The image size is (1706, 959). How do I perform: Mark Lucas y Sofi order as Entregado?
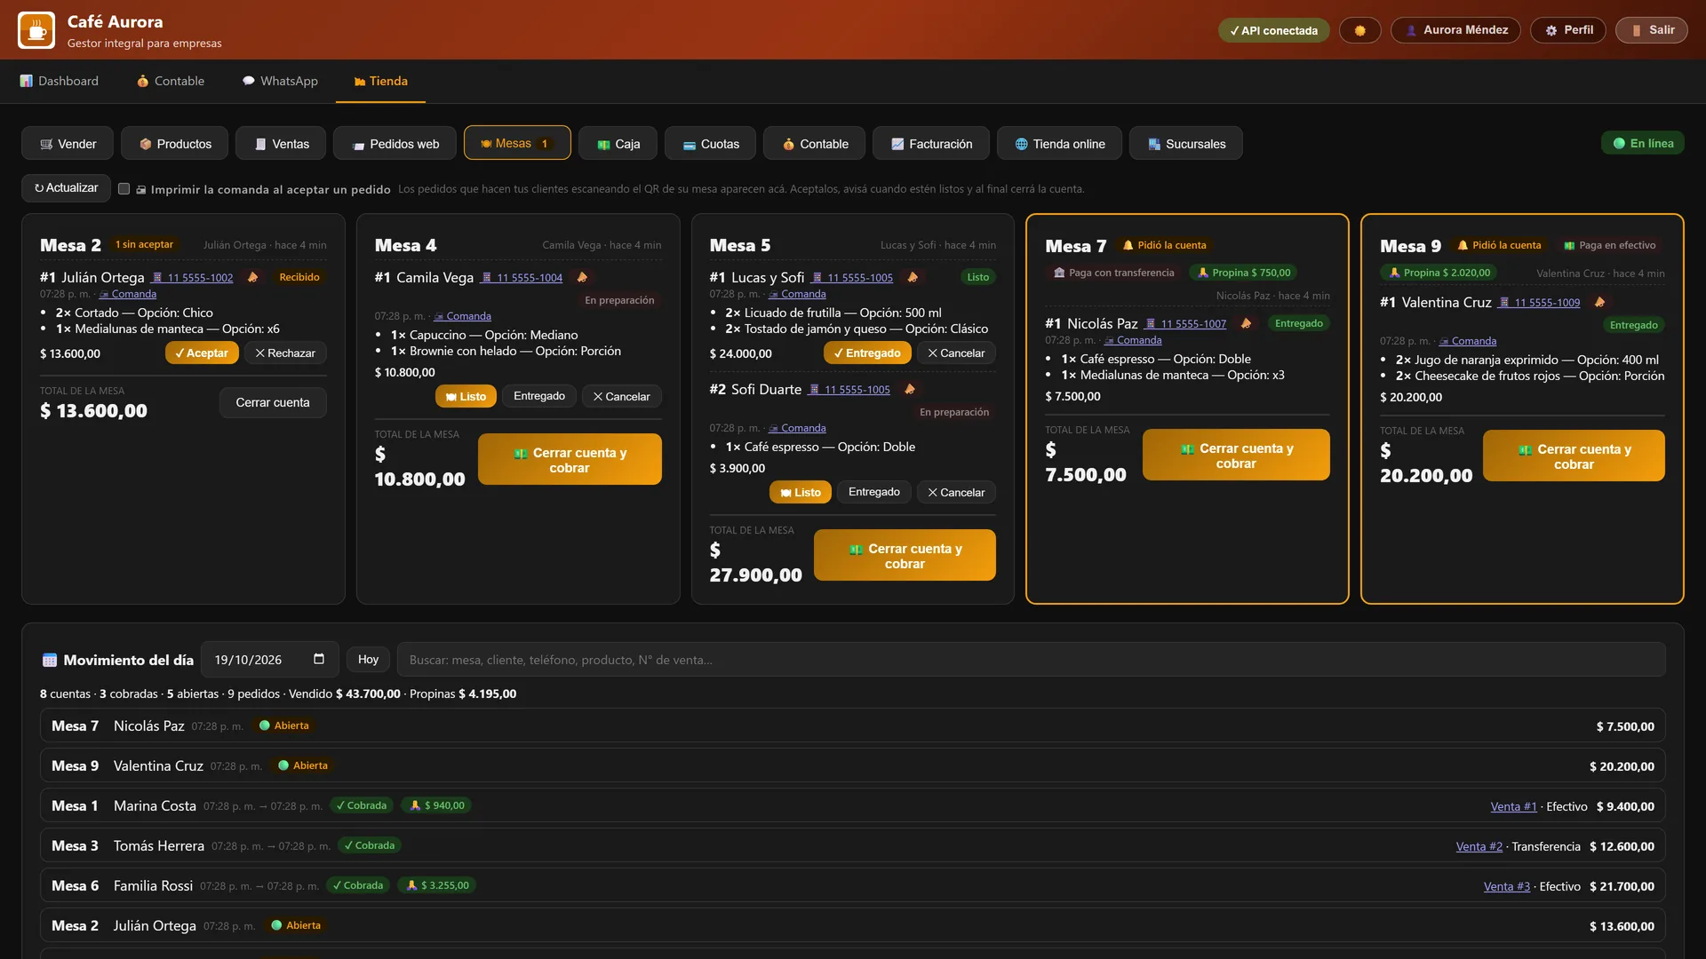tap(867, 353)
